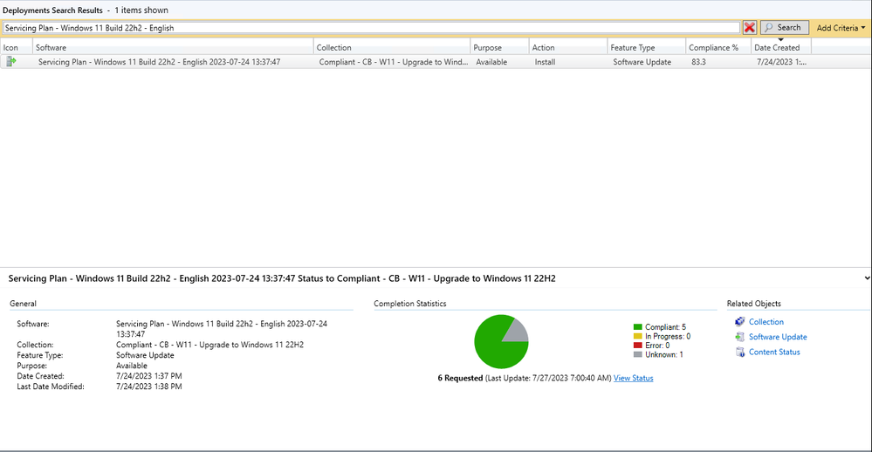
Task: Click the Date Created value 7/24/2023 1:37 PM
Action: pyautogui.click(x=148, y=376)
